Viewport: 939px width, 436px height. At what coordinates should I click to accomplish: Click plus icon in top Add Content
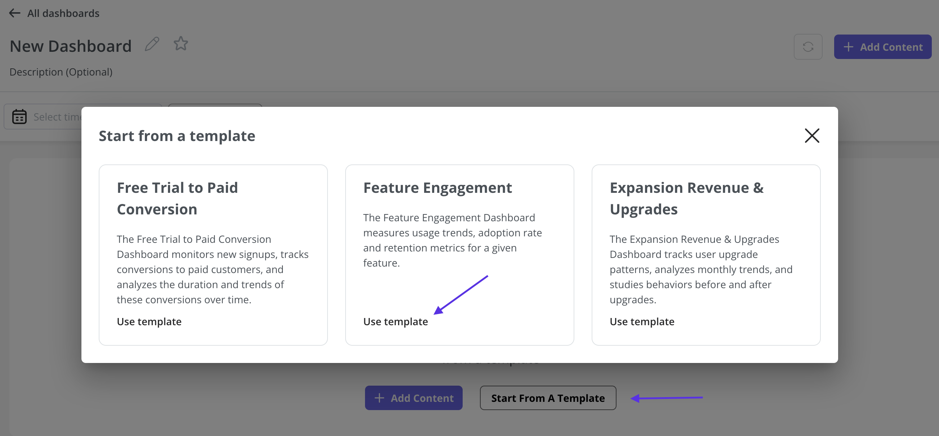pos(848,47)
